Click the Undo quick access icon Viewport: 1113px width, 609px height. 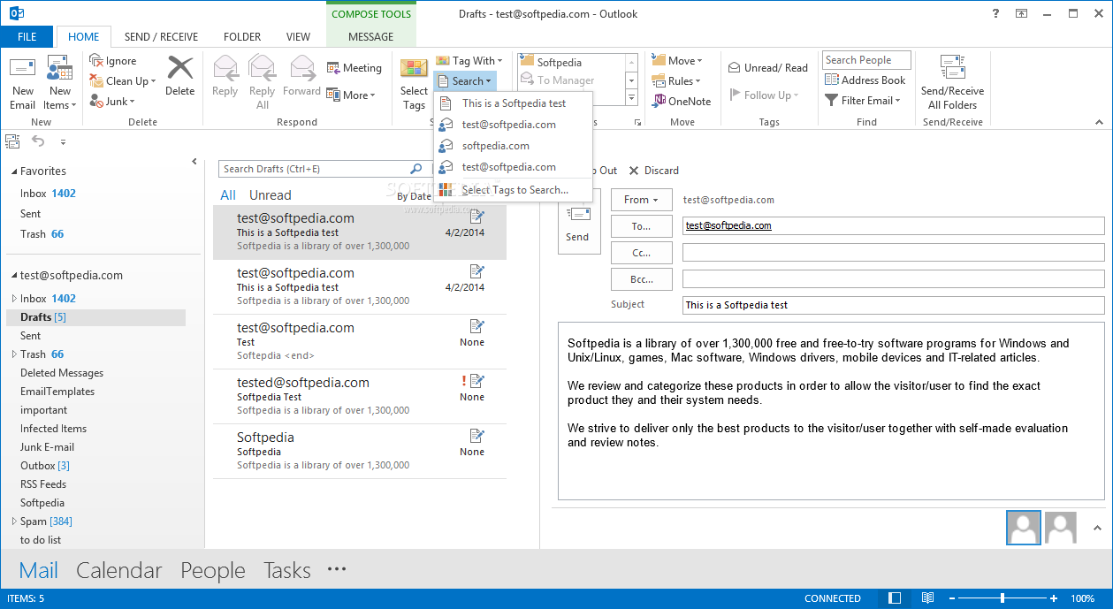coord(38,141)
